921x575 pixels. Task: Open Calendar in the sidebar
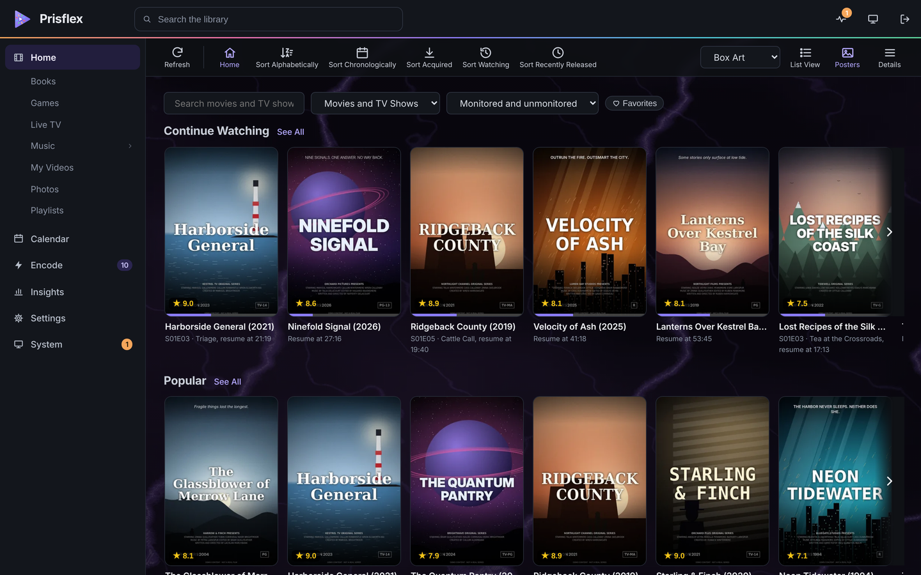(72, 239)
